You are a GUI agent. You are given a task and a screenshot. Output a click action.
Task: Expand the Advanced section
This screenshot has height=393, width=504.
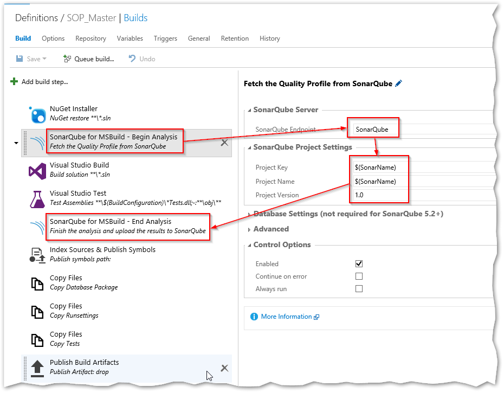point(249,229)
